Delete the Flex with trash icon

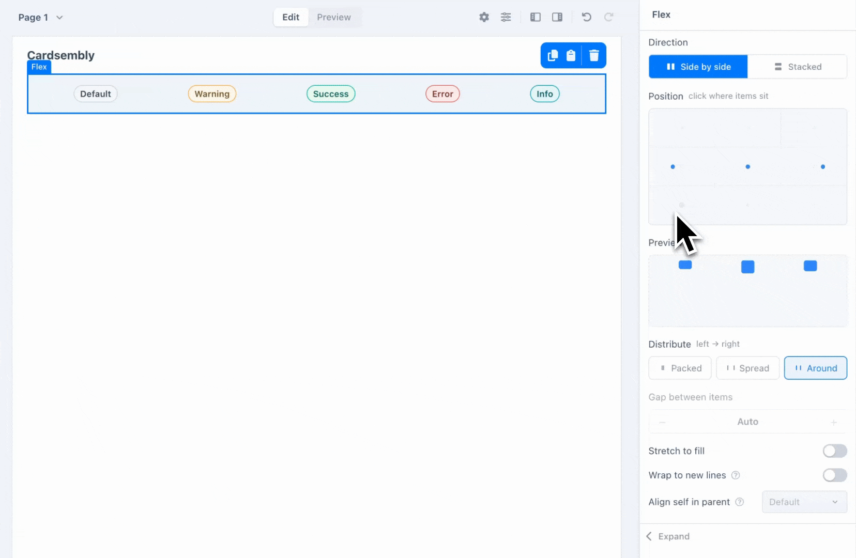pos(594,55)
